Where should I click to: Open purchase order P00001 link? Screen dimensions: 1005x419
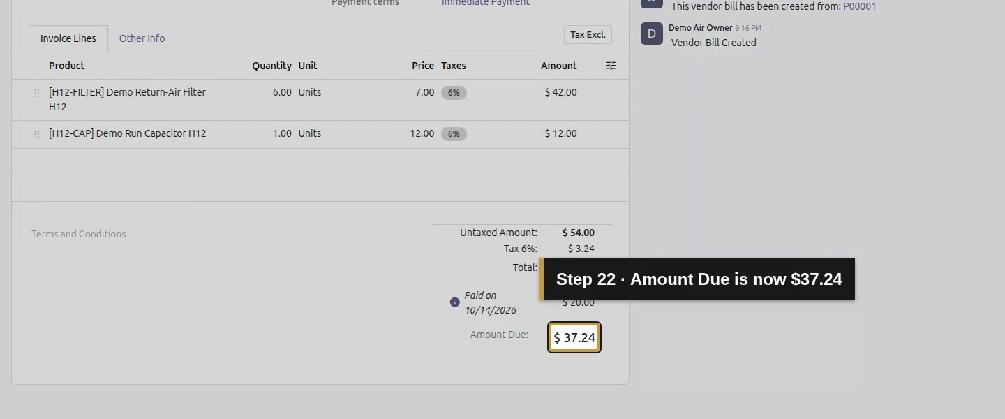(x=860, y=6)
